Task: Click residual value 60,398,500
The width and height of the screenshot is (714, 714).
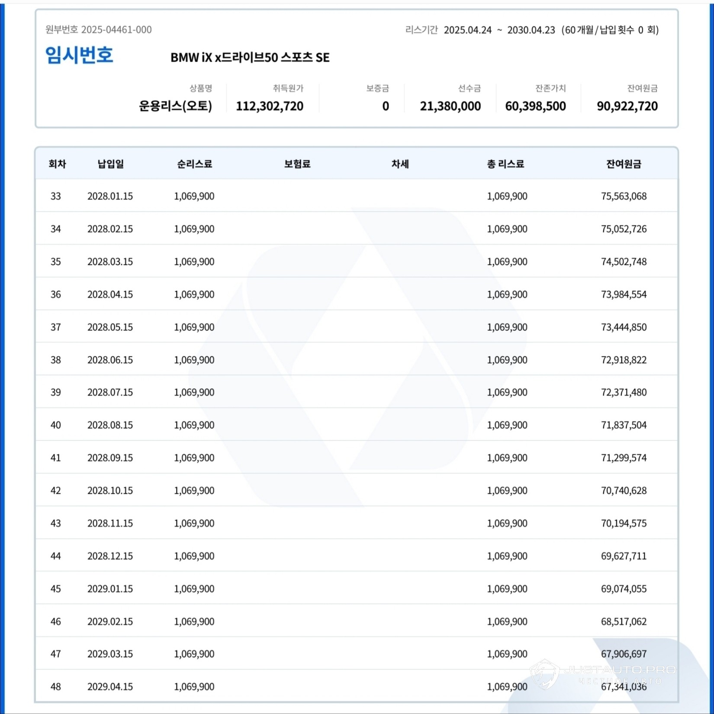Action: click(536, 106)
